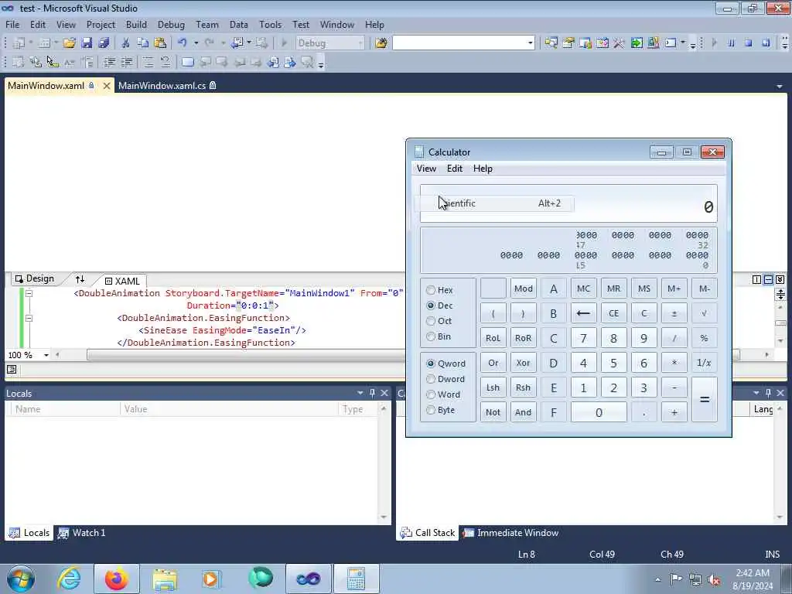Switch to vertical split view icon
The width and height of the screenshot is (792, 594).
[756, 279]
